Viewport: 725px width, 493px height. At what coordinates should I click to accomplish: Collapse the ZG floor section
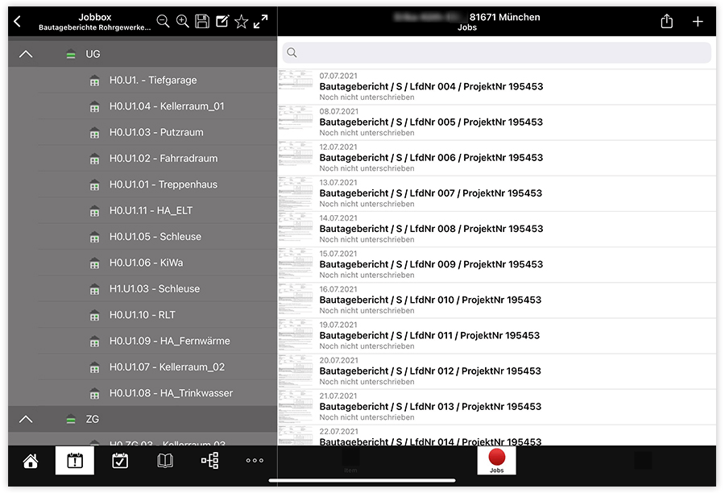pos(26,419)
